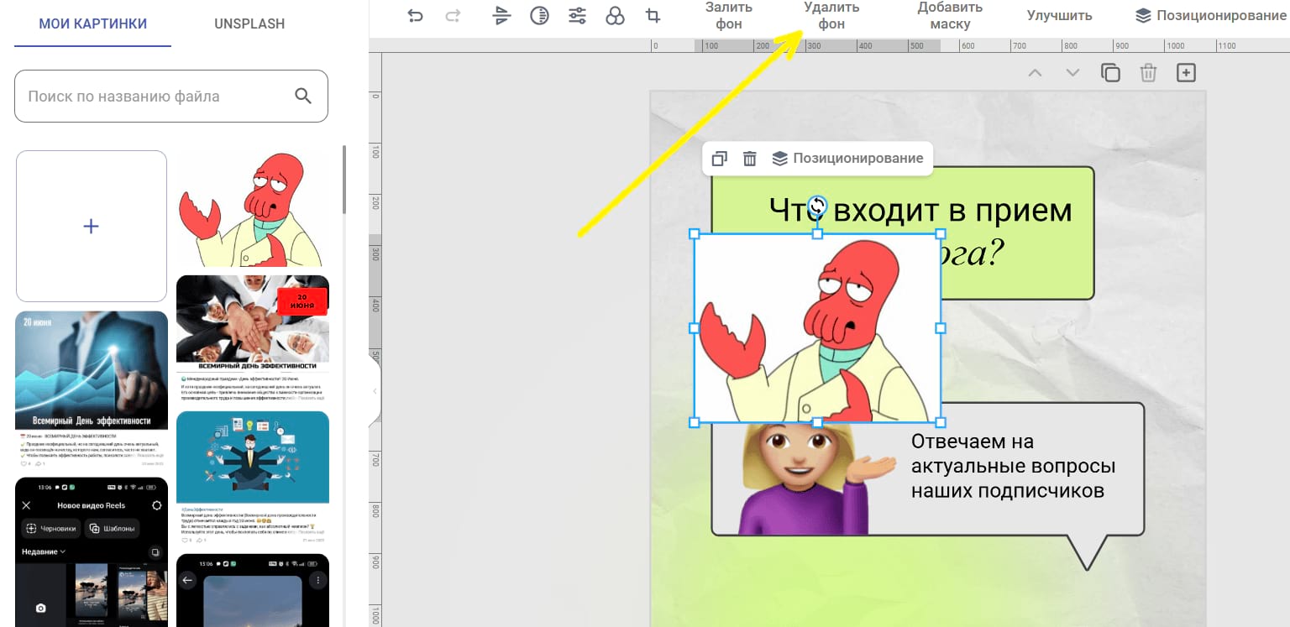Select the Всемирный День эффективности blue thumbnail

tap(92, 390)
